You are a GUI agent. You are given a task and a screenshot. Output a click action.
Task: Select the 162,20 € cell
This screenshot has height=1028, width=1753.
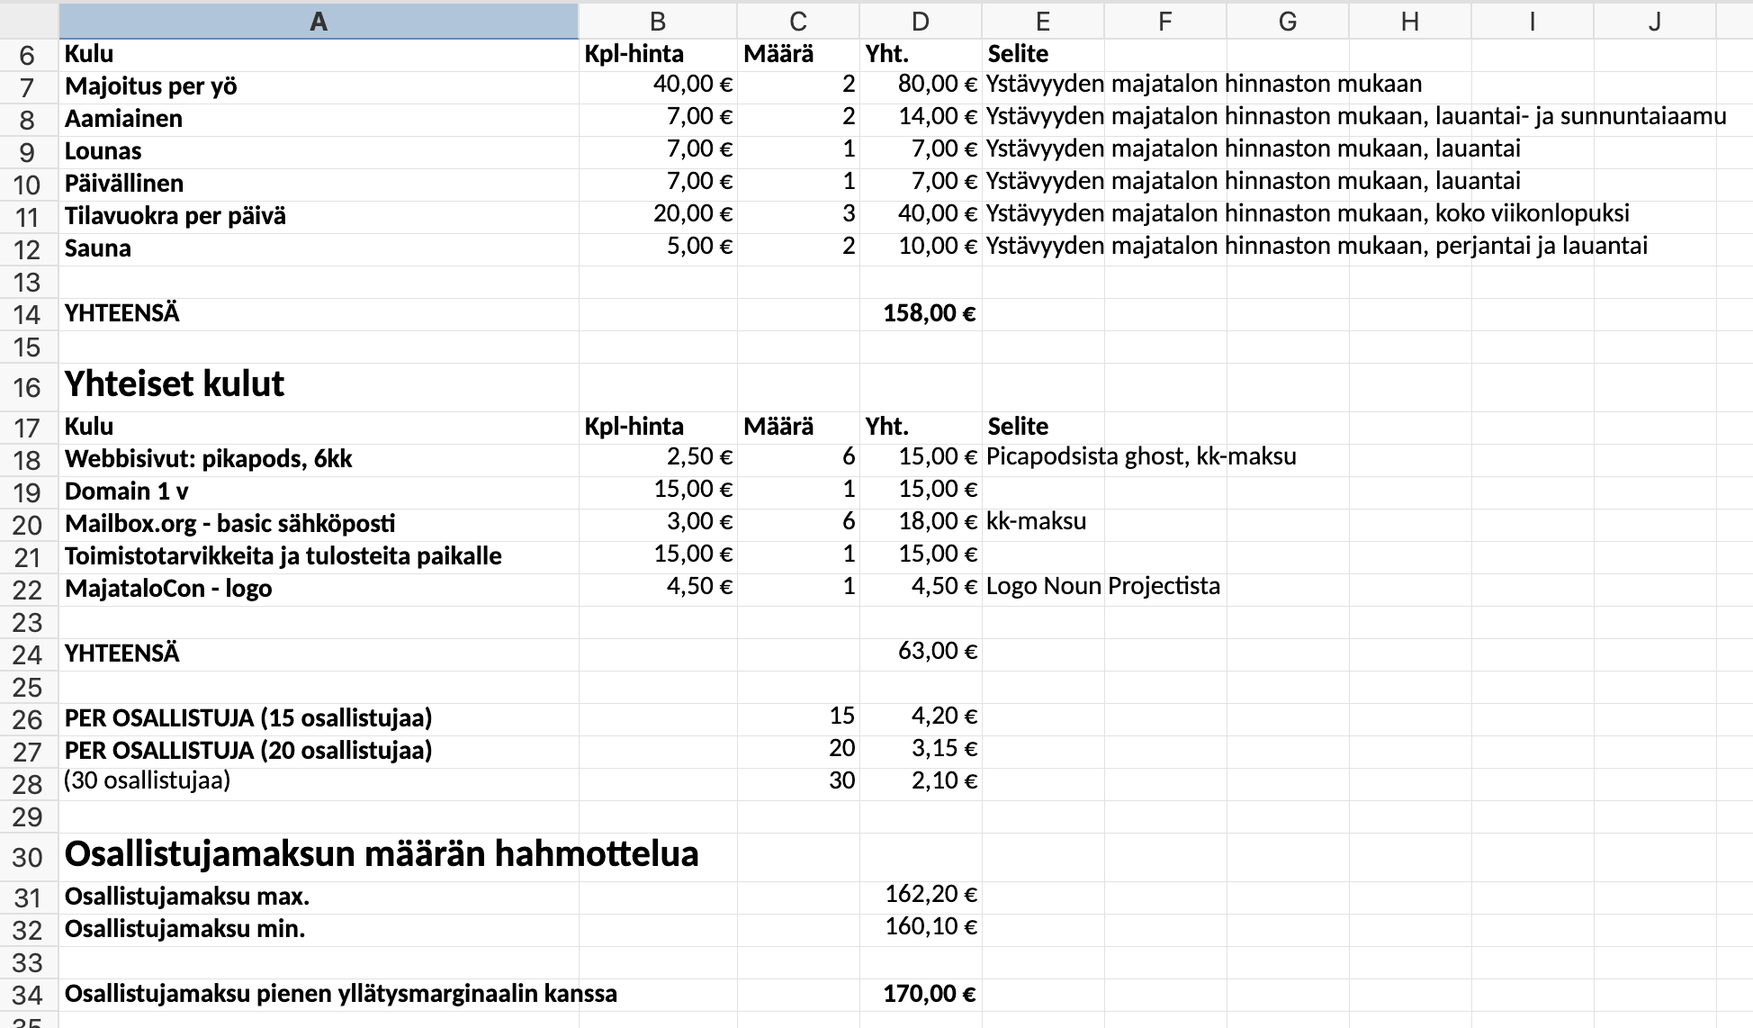(930, 894)
